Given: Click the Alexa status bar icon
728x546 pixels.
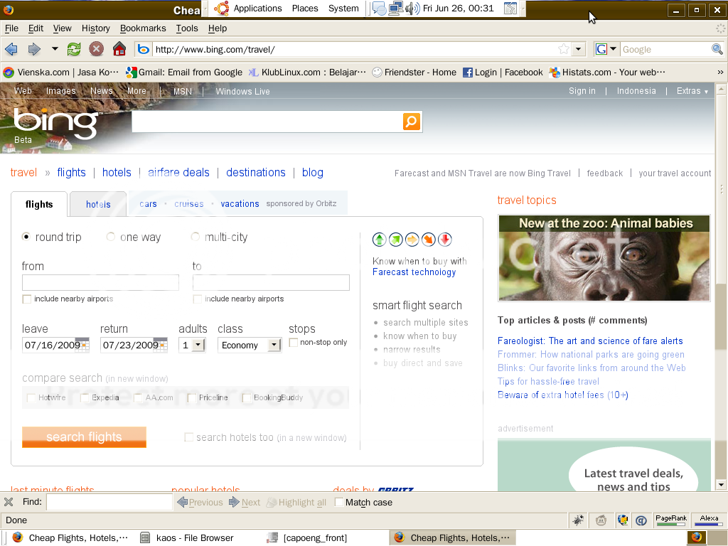Looking at the screenshot, I should (x=709, y=520).
